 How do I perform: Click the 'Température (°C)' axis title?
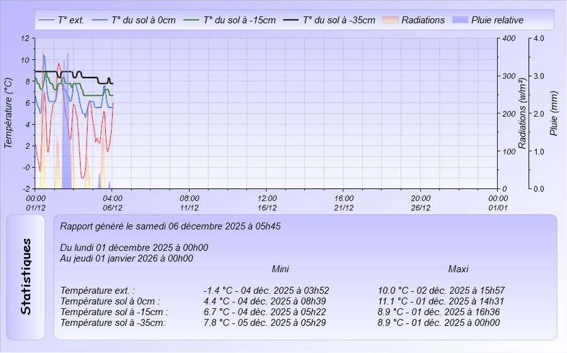(x=8, y=113)
